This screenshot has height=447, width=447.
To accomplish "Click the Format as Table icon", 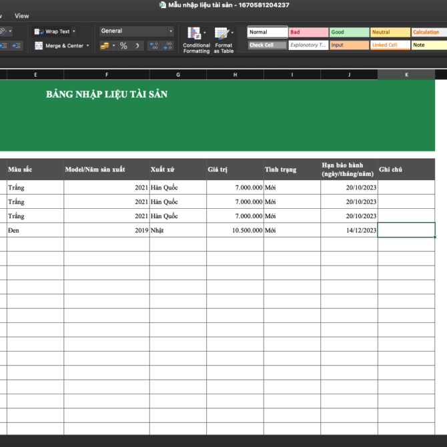I will 222,33.
